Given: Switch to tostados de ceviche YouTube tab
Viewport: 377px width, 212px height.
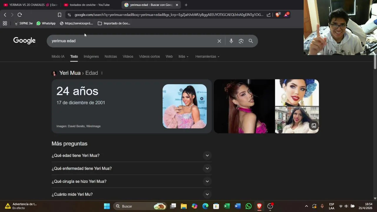Looking at the screenshot, I should click(x=90, y=5).
